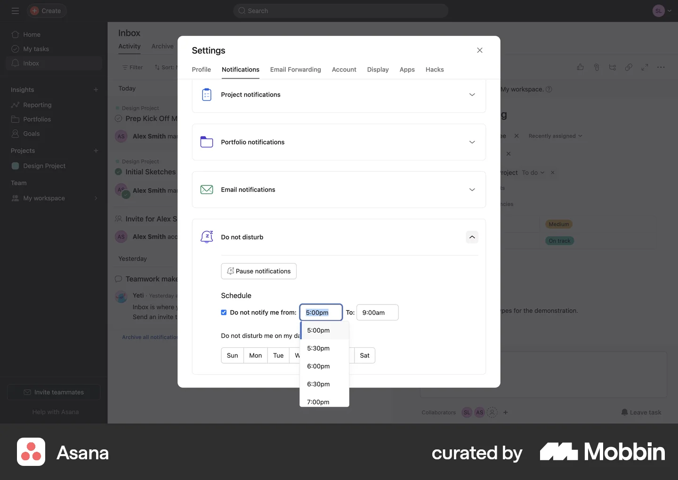The height and width of the screenshot is (480, 678).
Task: Click the subtask branch icon
Action: coord(613,67)
